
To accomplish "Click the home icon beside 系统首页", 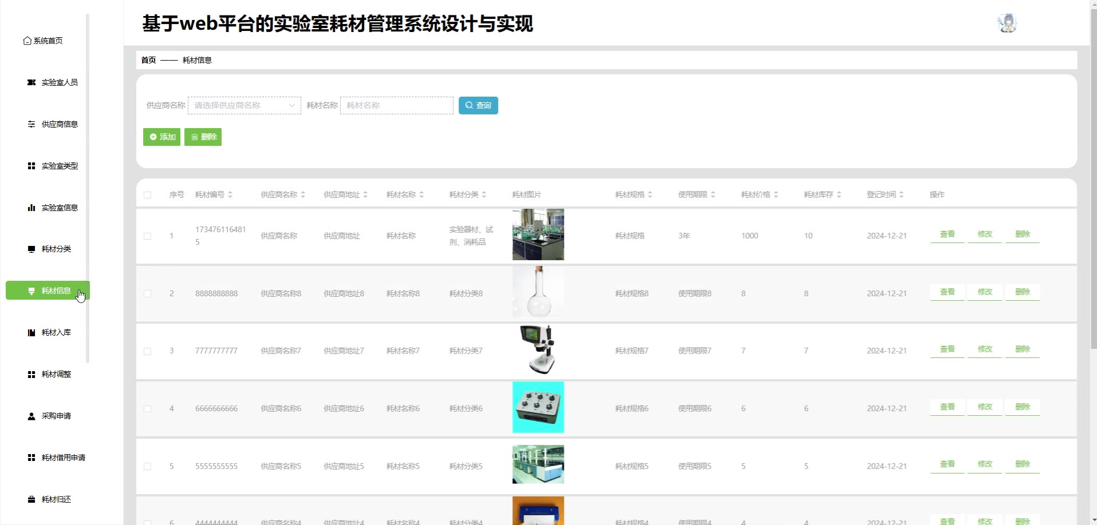I will [x=27, y=41].
